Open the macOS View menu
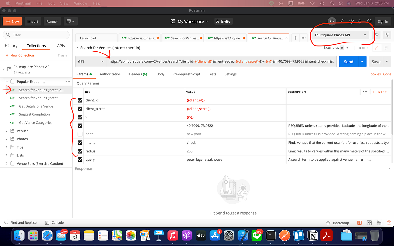Viewport: 394px width, 246px height. (64, 3)
